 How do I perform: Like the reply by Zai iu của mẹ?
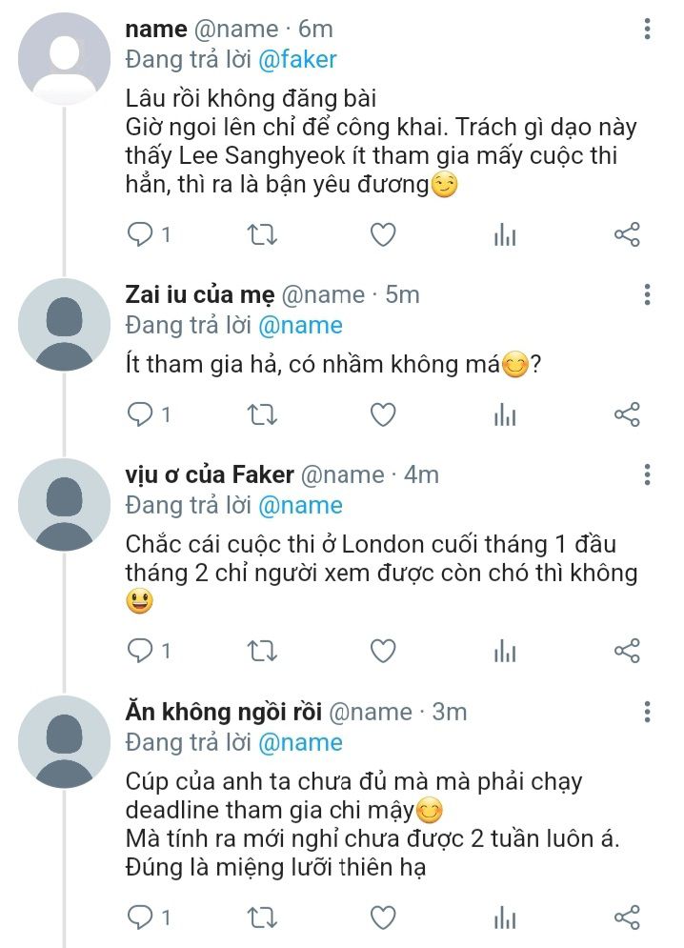[382, 414]
